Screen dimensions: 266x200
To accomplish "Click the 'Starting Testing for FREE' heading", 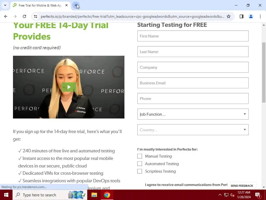I will (x=172, y=25).
